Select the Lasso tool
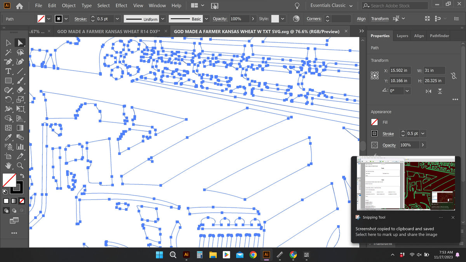 (x=20, y=52)
